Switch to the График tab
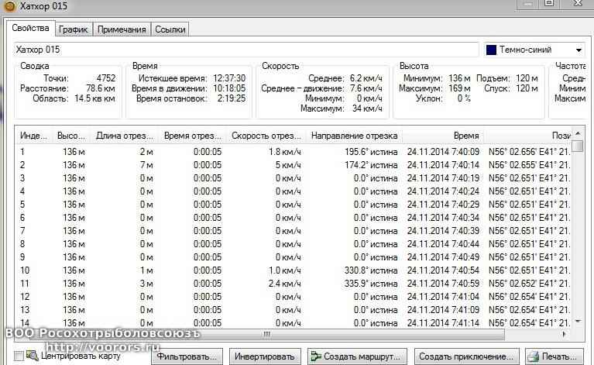The height and width of the screenshot is (365, 594). (73, 29)
